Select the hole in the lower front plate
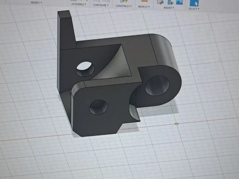The image size is (239, 179). pyautogui.click(x=98, y=107)
